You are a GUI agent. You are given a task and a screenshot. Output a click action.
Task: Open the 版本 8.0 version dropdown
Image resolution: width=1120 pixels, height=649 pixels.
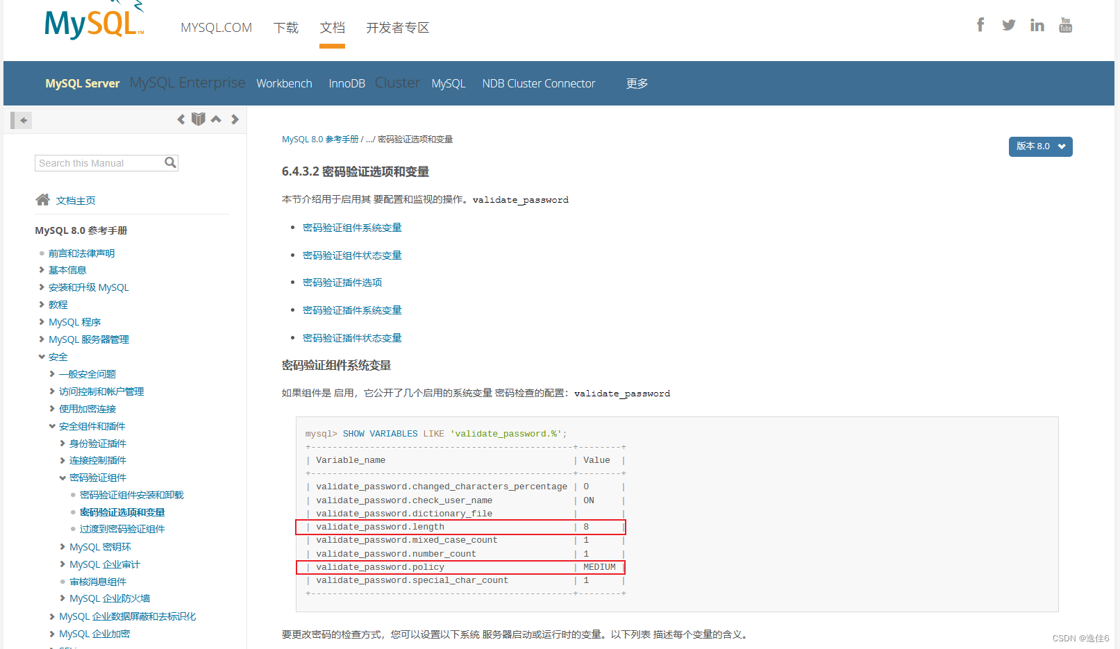coord(1040,146)
